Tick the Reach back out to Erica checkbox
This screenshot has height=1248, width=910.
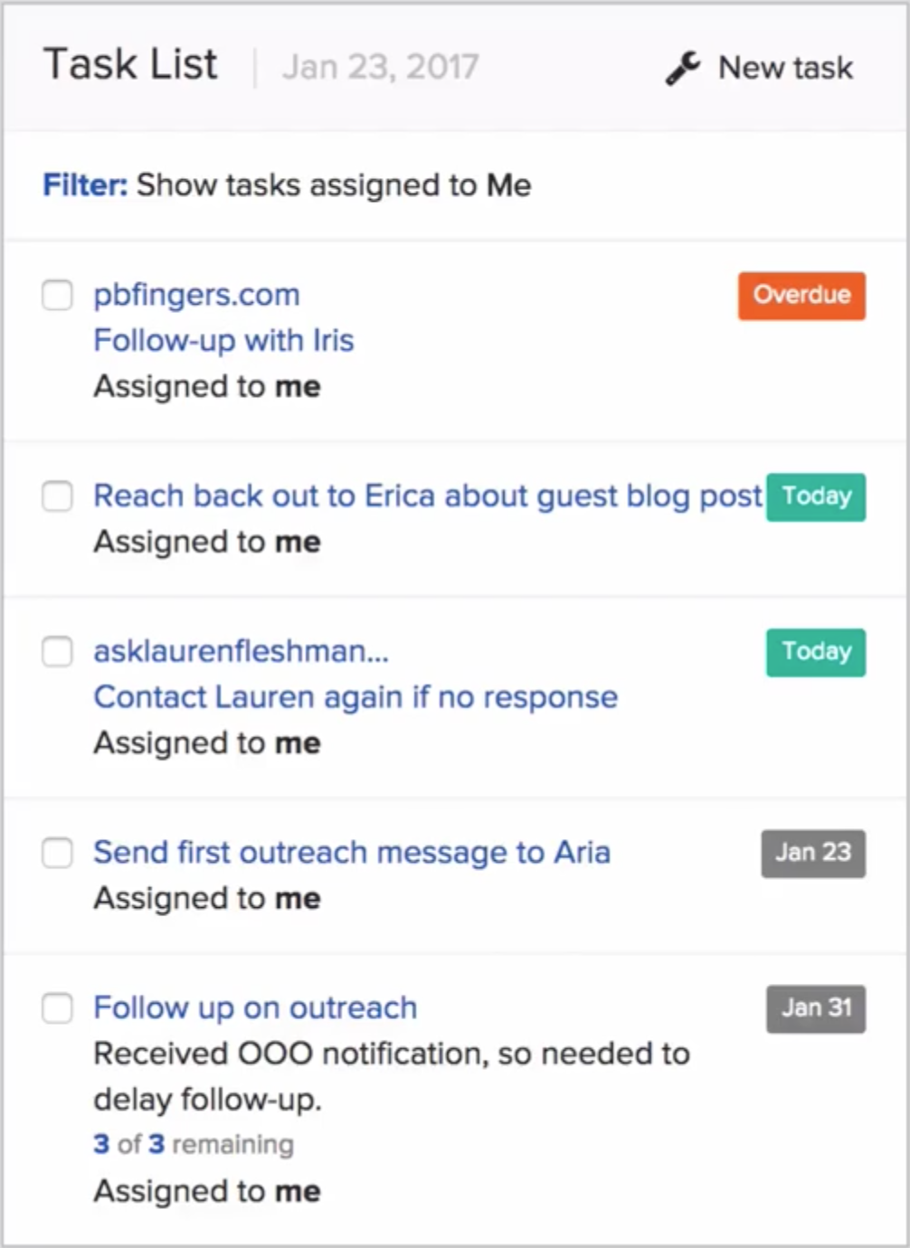click(57, 496)
